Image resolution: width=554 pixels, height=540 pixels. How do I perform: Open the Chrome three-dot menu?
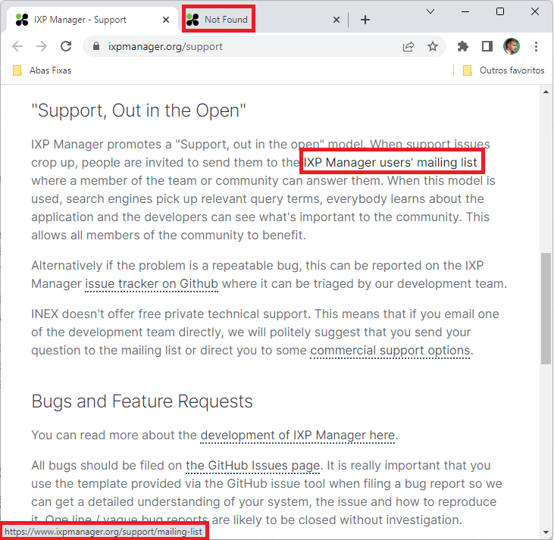[536, 47]
